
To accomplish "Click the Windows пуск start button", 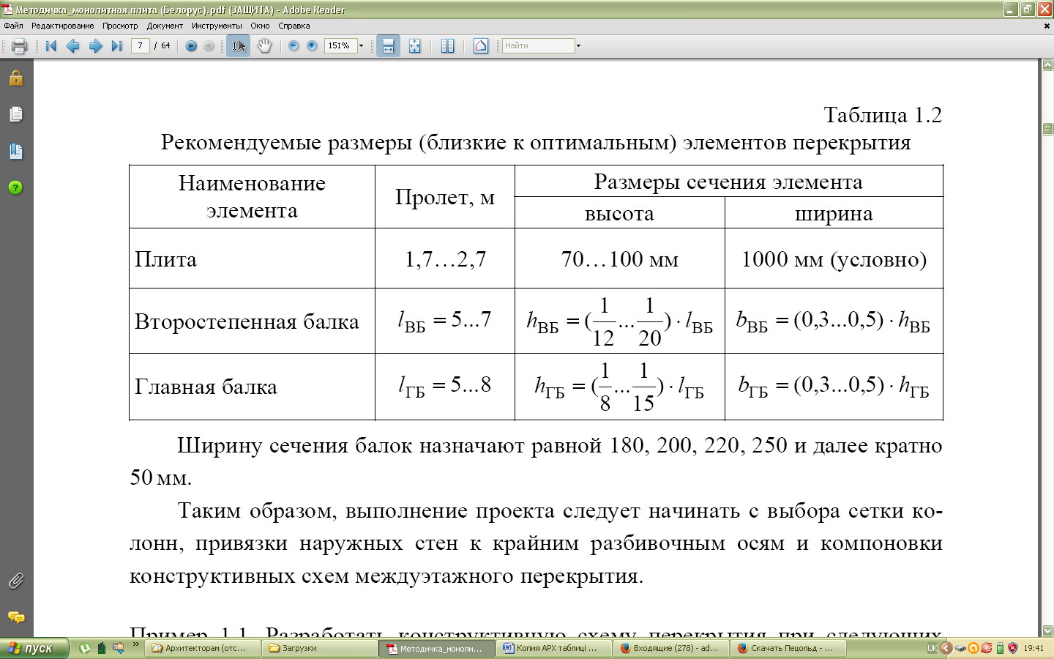I will [34, 648].
